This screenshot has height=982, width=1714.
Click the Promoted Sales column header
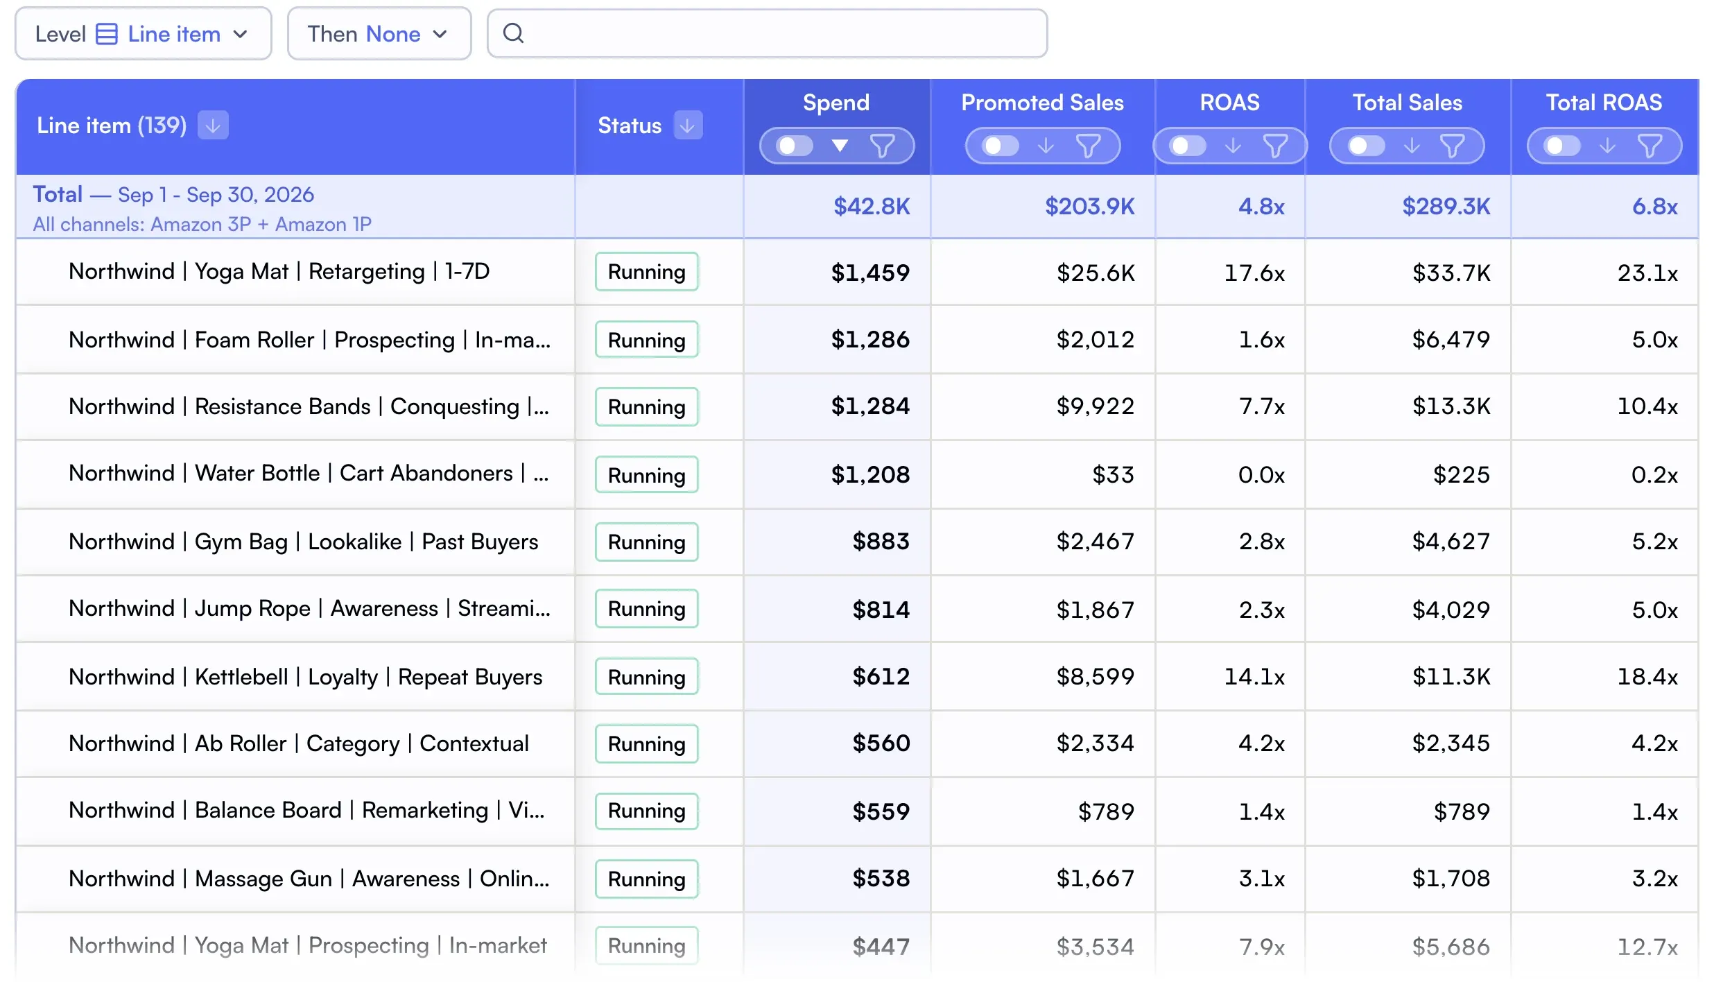(x=1042, y=103)
